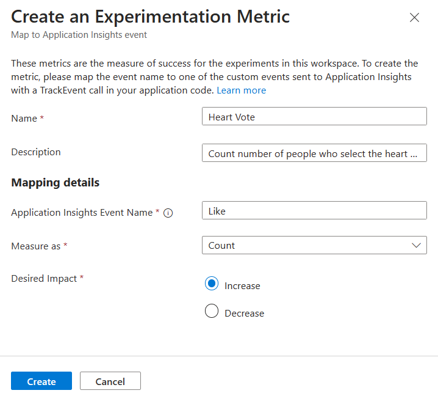Close the Create an Experimentation Metric panel
This screenshot has height=393, width=438.
pyautogui.click(x=414, y=18)
